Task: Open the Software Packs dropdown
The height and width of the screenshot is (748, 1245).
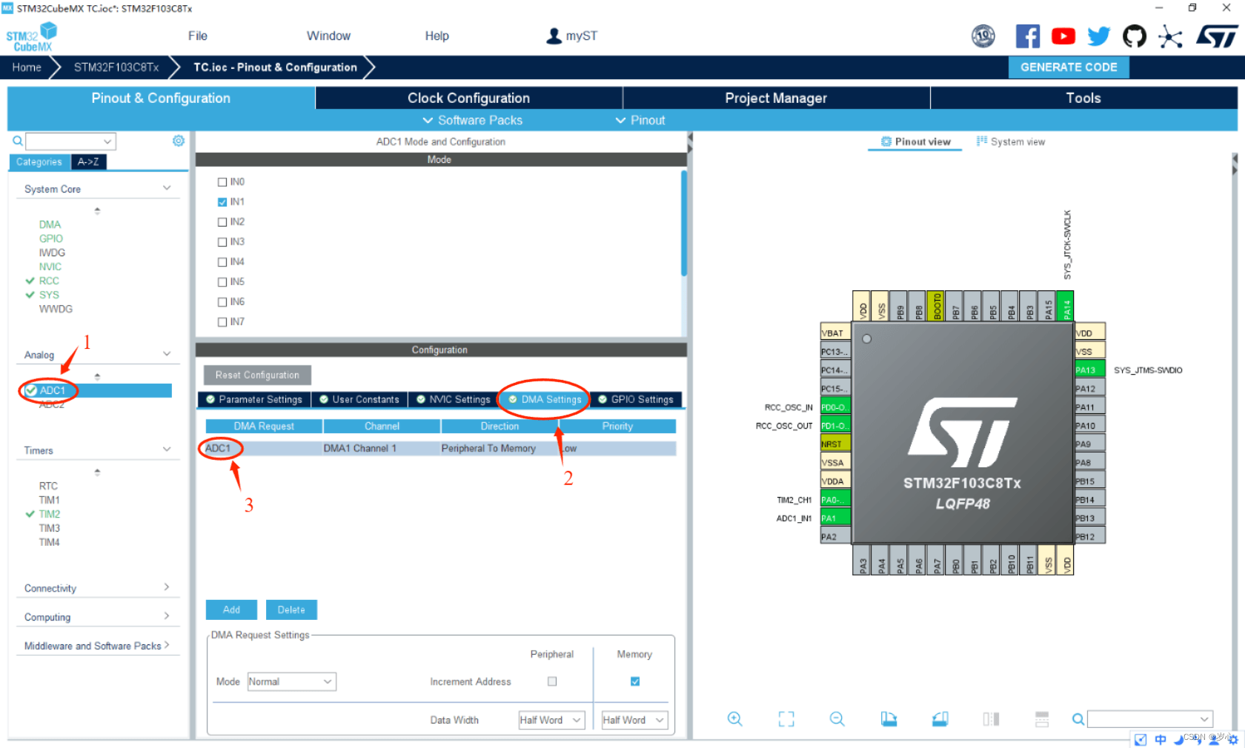Action: [473, 120]
